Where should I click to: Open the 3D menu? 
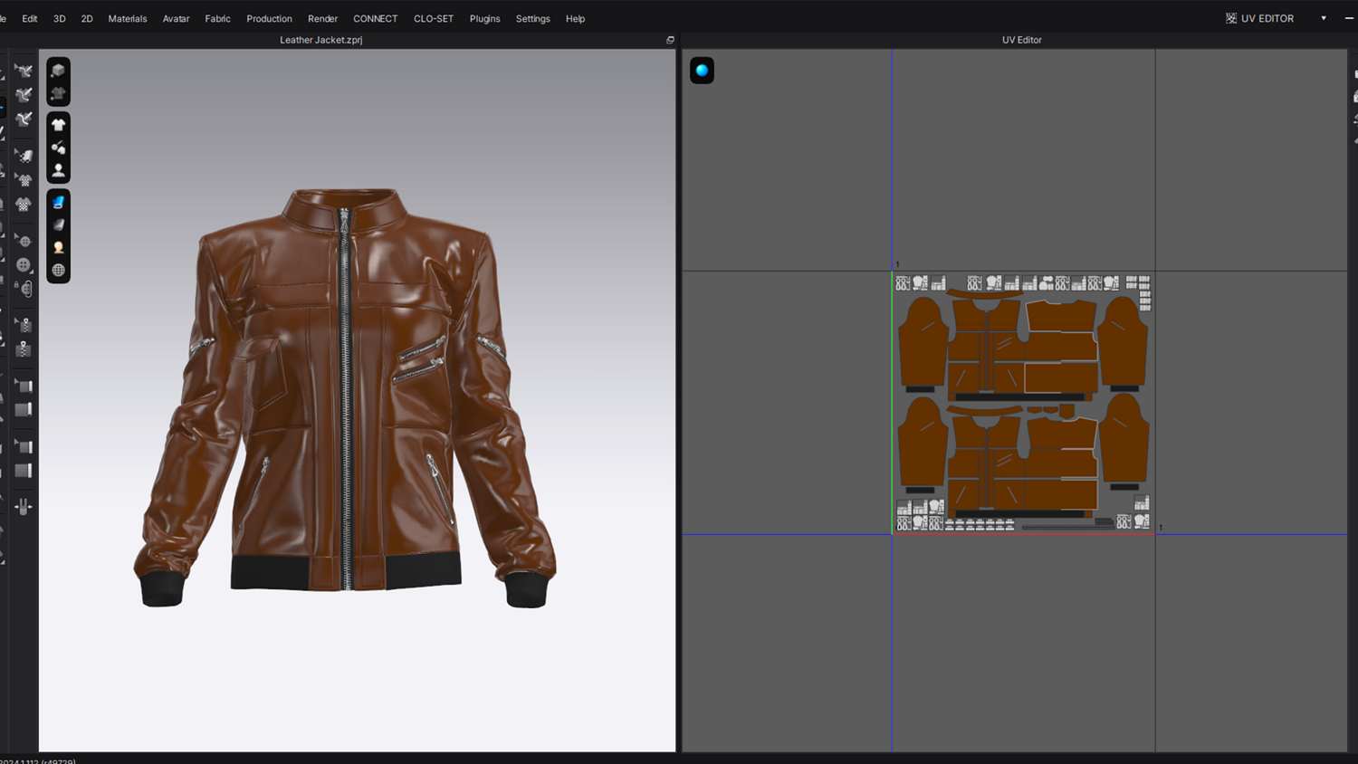(60, 18)
